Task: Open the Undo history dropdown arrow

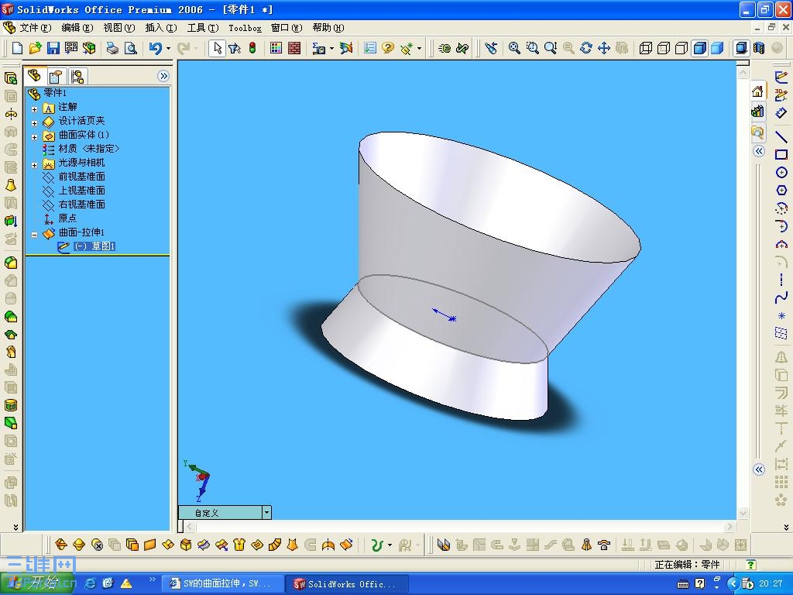Action: coord(168,49)
